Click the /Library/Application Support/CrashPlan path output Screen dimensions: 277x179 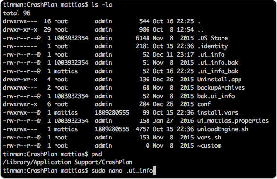(x=68, y=162)
